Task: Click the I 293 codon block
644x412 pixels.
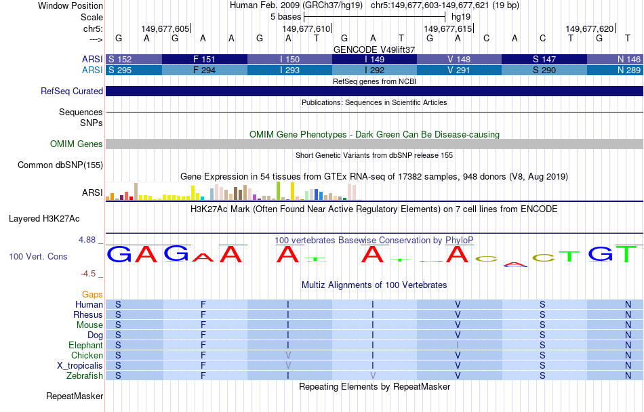Action: [289, 70]
